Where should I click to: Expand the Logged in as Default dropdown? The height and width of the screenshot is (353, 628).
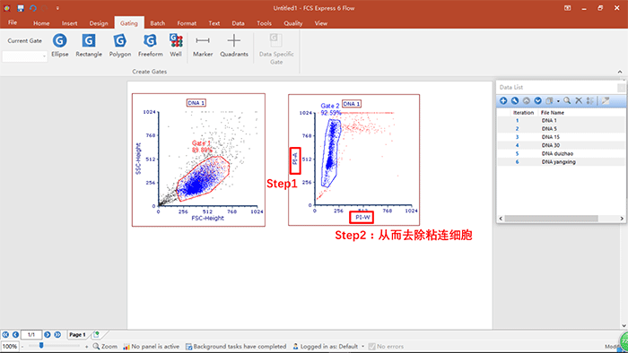pyautogui.click(x=362, y=347)
